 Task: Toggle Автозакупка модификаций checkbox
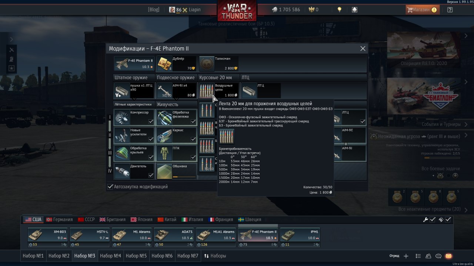(110, 187)
